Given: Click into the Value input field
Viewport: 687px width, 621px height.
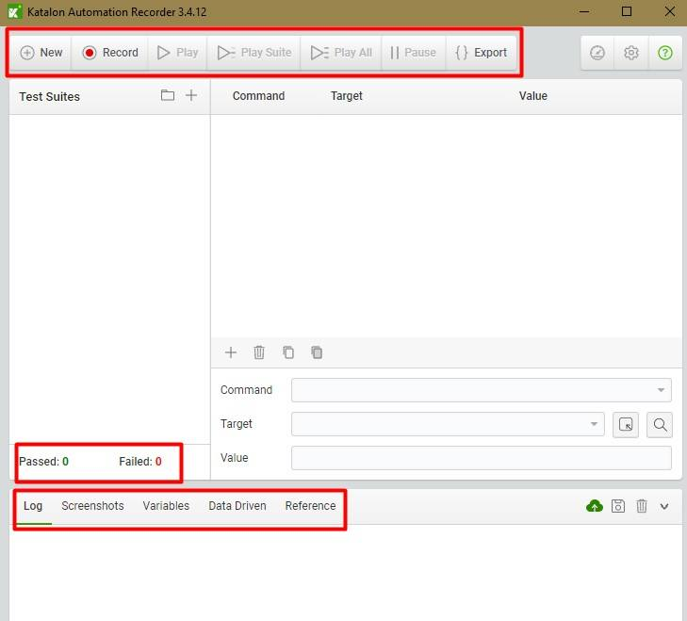Looking at the screenshot, I should [481, 458].
